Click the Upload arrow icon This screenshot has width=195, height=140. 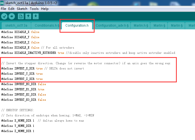[x=12, y=16]
